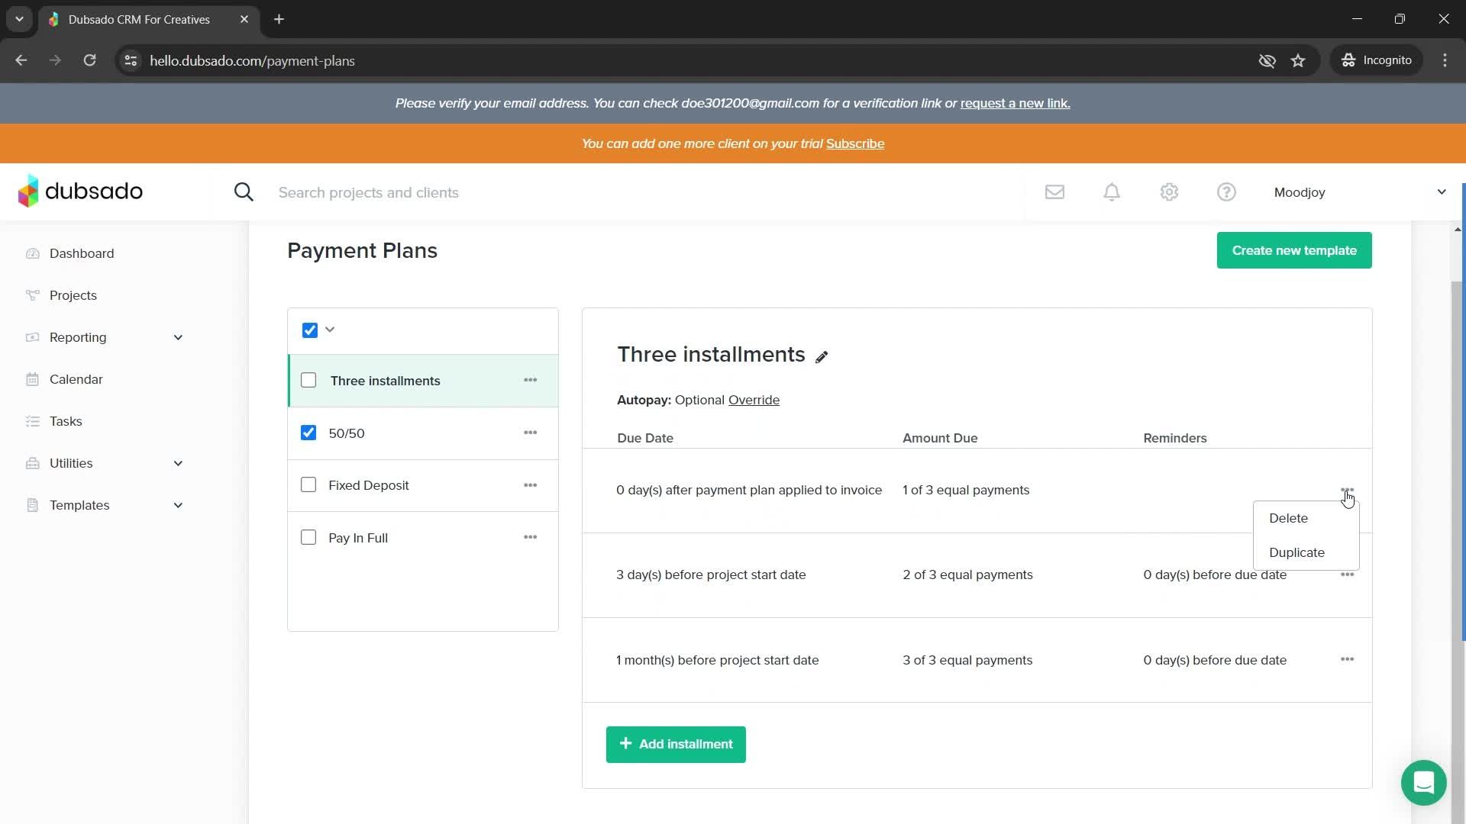Select the 50/50 payment plan
Viewport: 1466px width, 824px height.
click(347, 433)
